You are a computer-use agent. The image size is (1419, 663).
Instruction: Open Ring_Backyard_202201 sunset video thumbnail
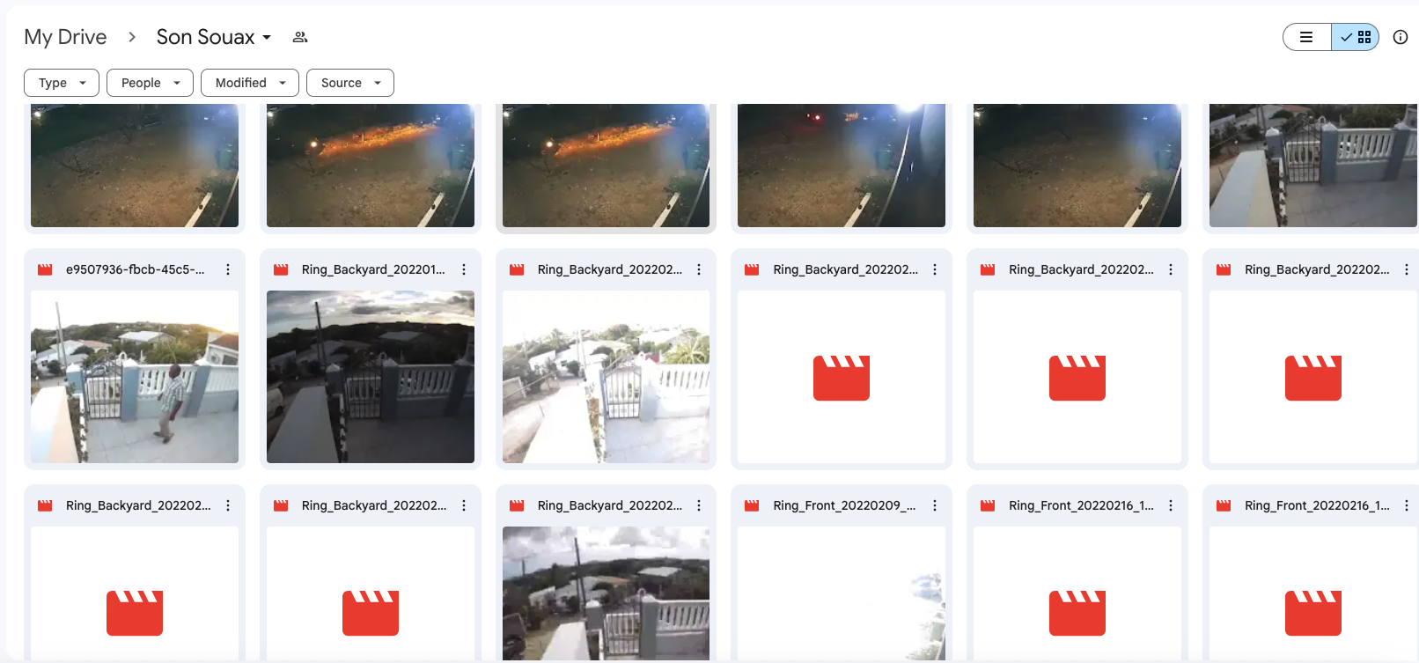[x=371, y=377]
